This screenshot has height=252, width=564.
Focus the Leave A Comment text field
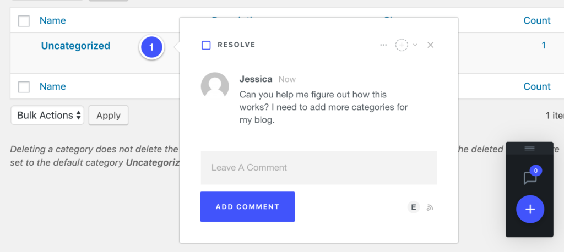point(318,168)
